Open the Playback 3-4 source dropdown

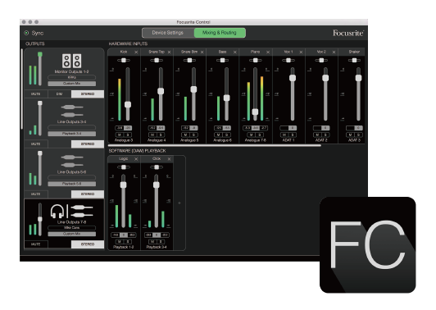pos(72,134)
